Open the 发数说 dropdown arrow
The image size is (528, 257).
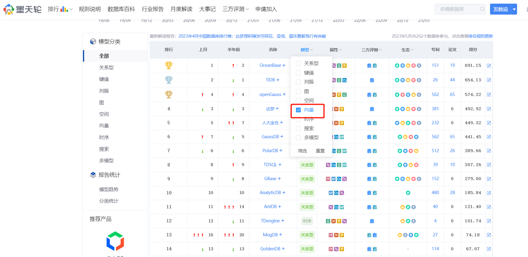[514, 9]
